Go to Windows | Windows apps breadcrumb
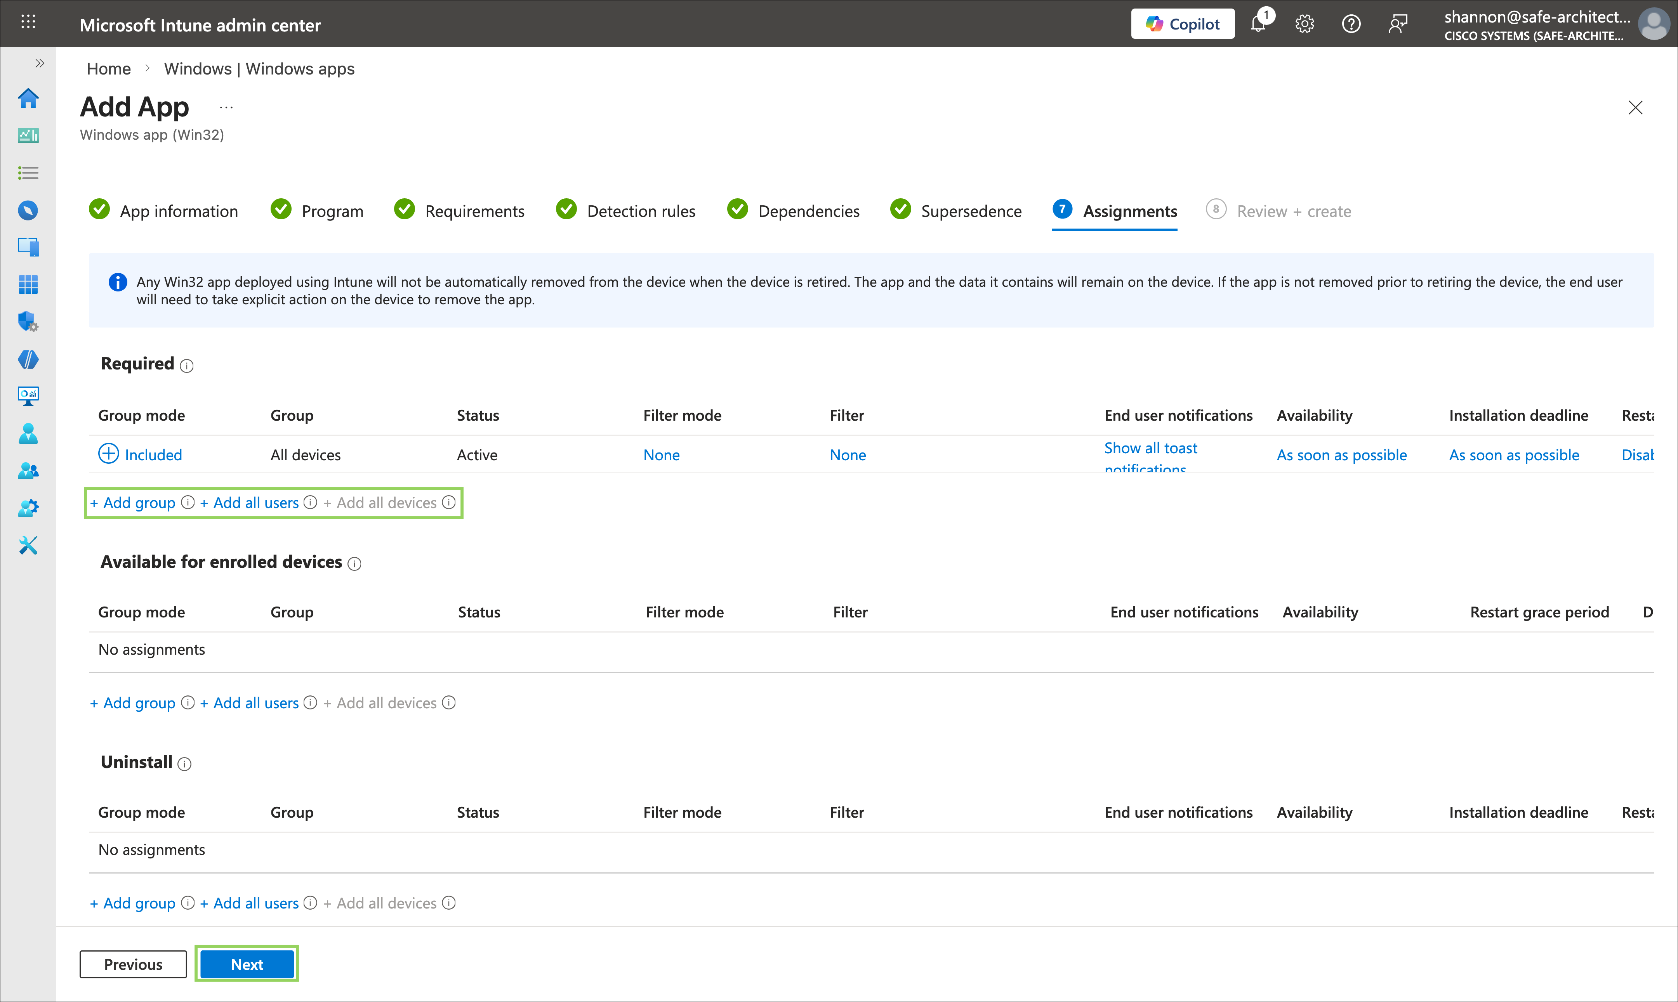 click(259, 69)
